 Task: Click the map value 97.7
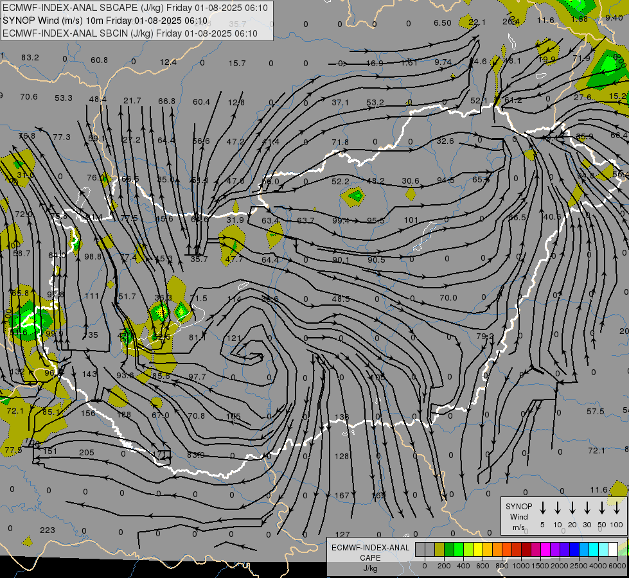197,376
